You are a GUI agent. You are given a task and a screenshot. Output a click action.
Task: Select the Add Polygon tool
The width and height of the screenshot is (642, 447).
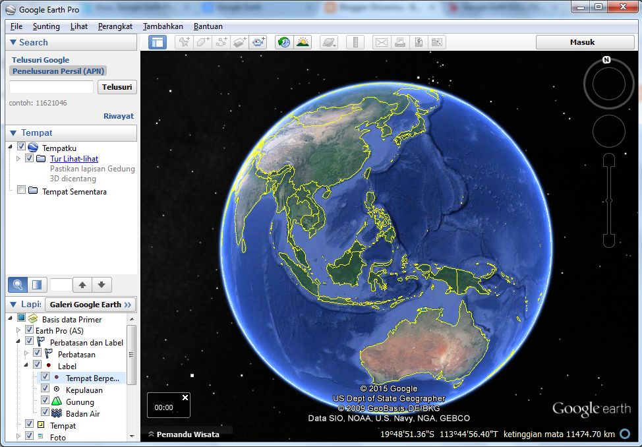point(203,42)
